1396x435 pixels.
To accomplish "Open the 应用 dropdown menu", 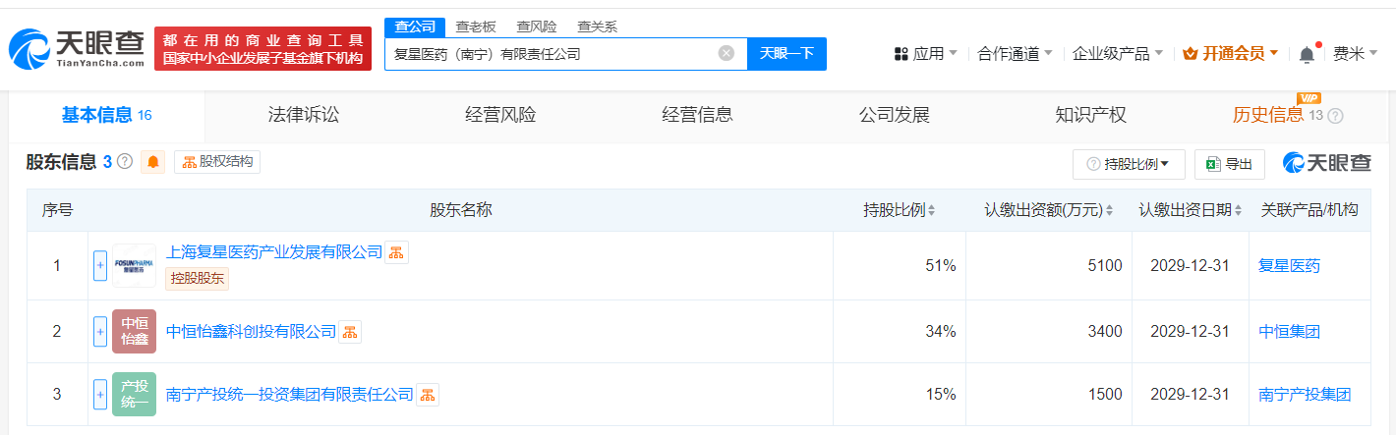I will (x=926, y=54).
